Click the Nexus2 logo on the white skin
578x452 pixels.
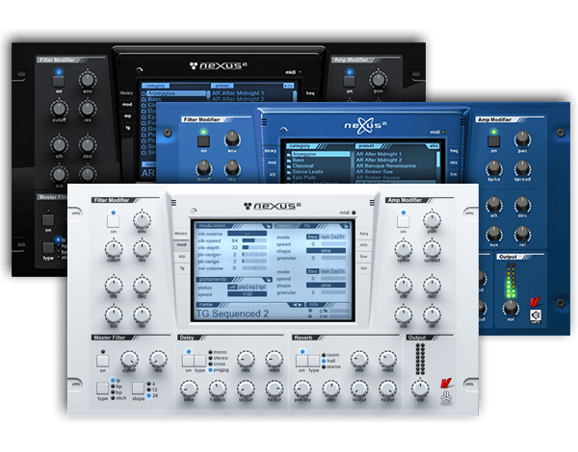click(x=273, y=206)
